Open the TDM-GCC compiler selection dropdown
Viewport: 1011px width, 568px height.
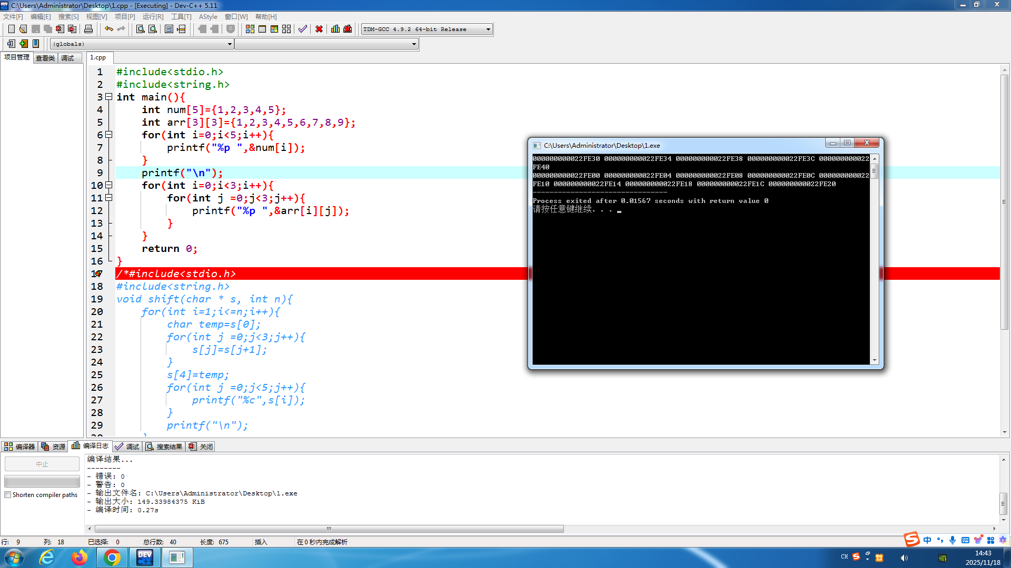[488, 29]
